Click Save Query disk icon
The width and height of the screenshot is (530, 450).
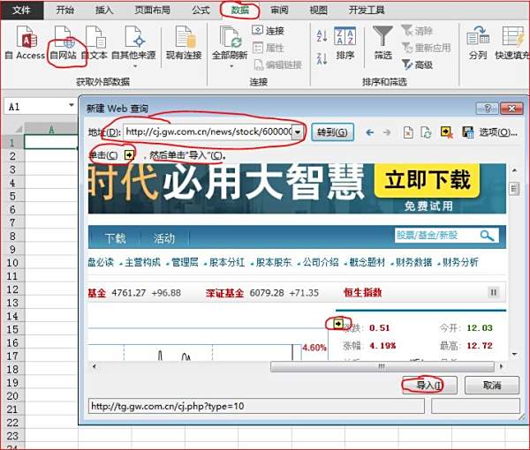point(468,132)
